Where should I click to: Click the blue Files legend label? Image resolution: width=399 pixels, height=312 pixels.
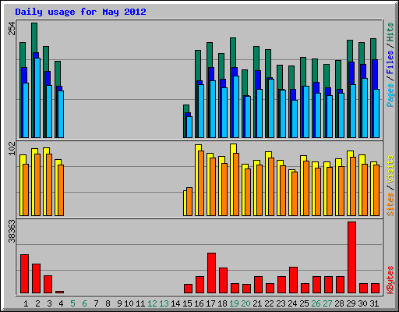click(390, 62)
